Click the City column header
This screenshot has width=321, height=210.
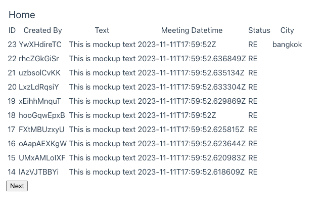coord(287,30)
